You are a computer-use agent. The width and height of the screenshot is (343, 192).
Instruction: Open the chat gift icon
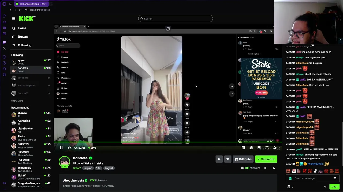(290, 178)
